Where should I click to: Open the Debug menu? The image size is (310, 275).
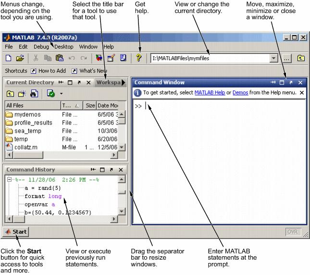41,47
